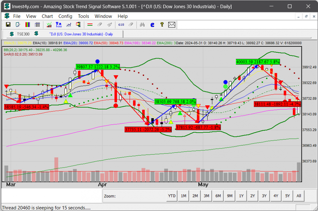Open the blue 'e' web browser icon
This screenshot has height=211, width=318.
pyautogui.click(x=152, y=24)
